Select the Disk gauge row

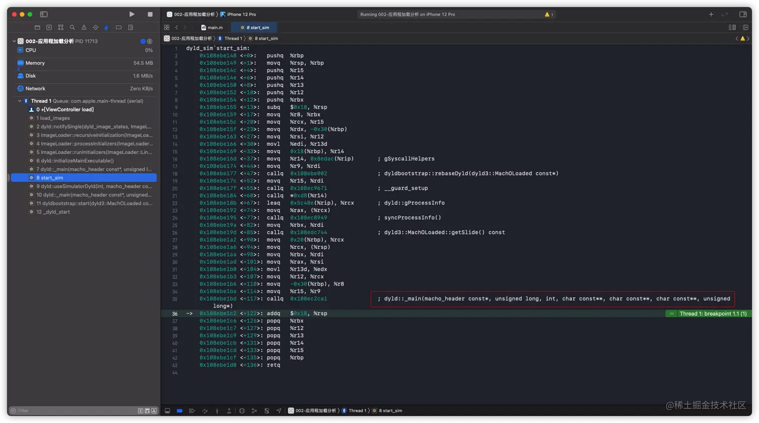(x=84, y=76)
